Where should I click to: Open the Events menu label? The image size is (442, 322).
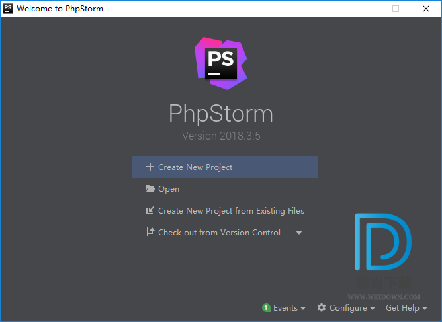click(x=285, y=308)
